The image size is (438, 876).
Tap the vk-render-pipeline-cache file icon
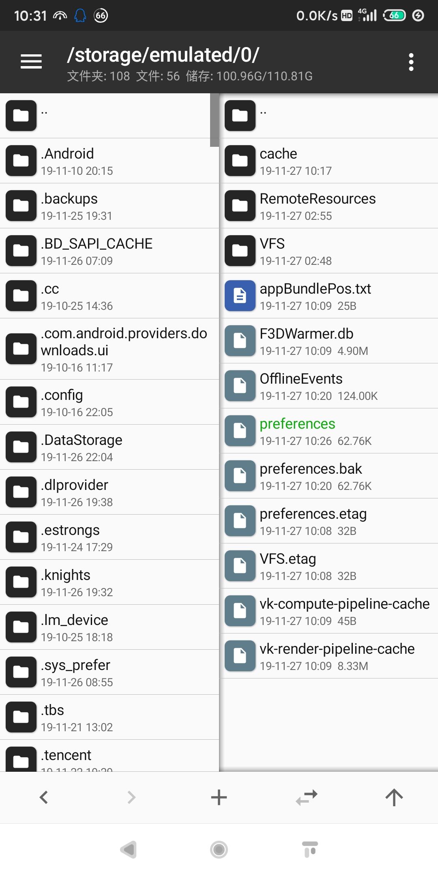click(240, 656)
